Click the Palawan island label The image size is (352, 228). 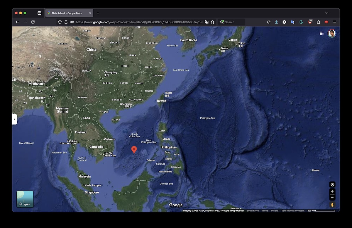(151, 160)
